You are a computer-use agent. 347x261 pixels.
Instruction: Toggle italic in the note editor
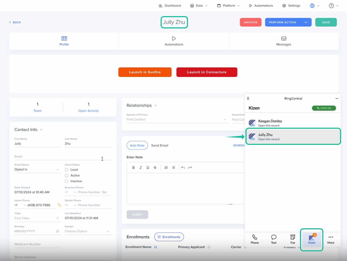click(x=140, y=168)
